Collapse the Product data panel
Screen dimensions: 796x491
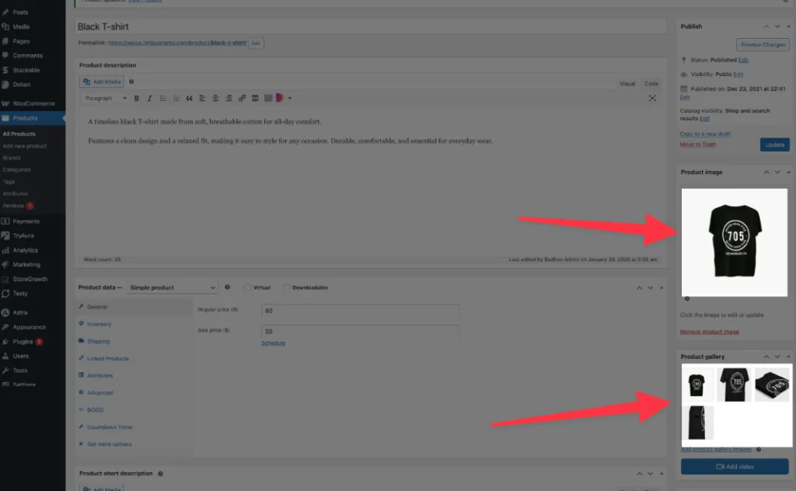pyautogui.click(x=662, y=287)
